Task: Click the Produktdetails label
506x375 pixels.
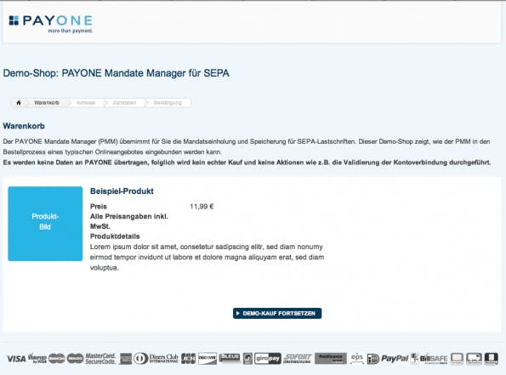Action: point(115,236)
